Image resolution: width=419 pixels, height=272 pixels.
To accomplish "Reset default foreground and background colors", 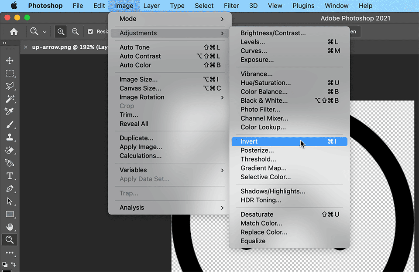I will 5,265.
